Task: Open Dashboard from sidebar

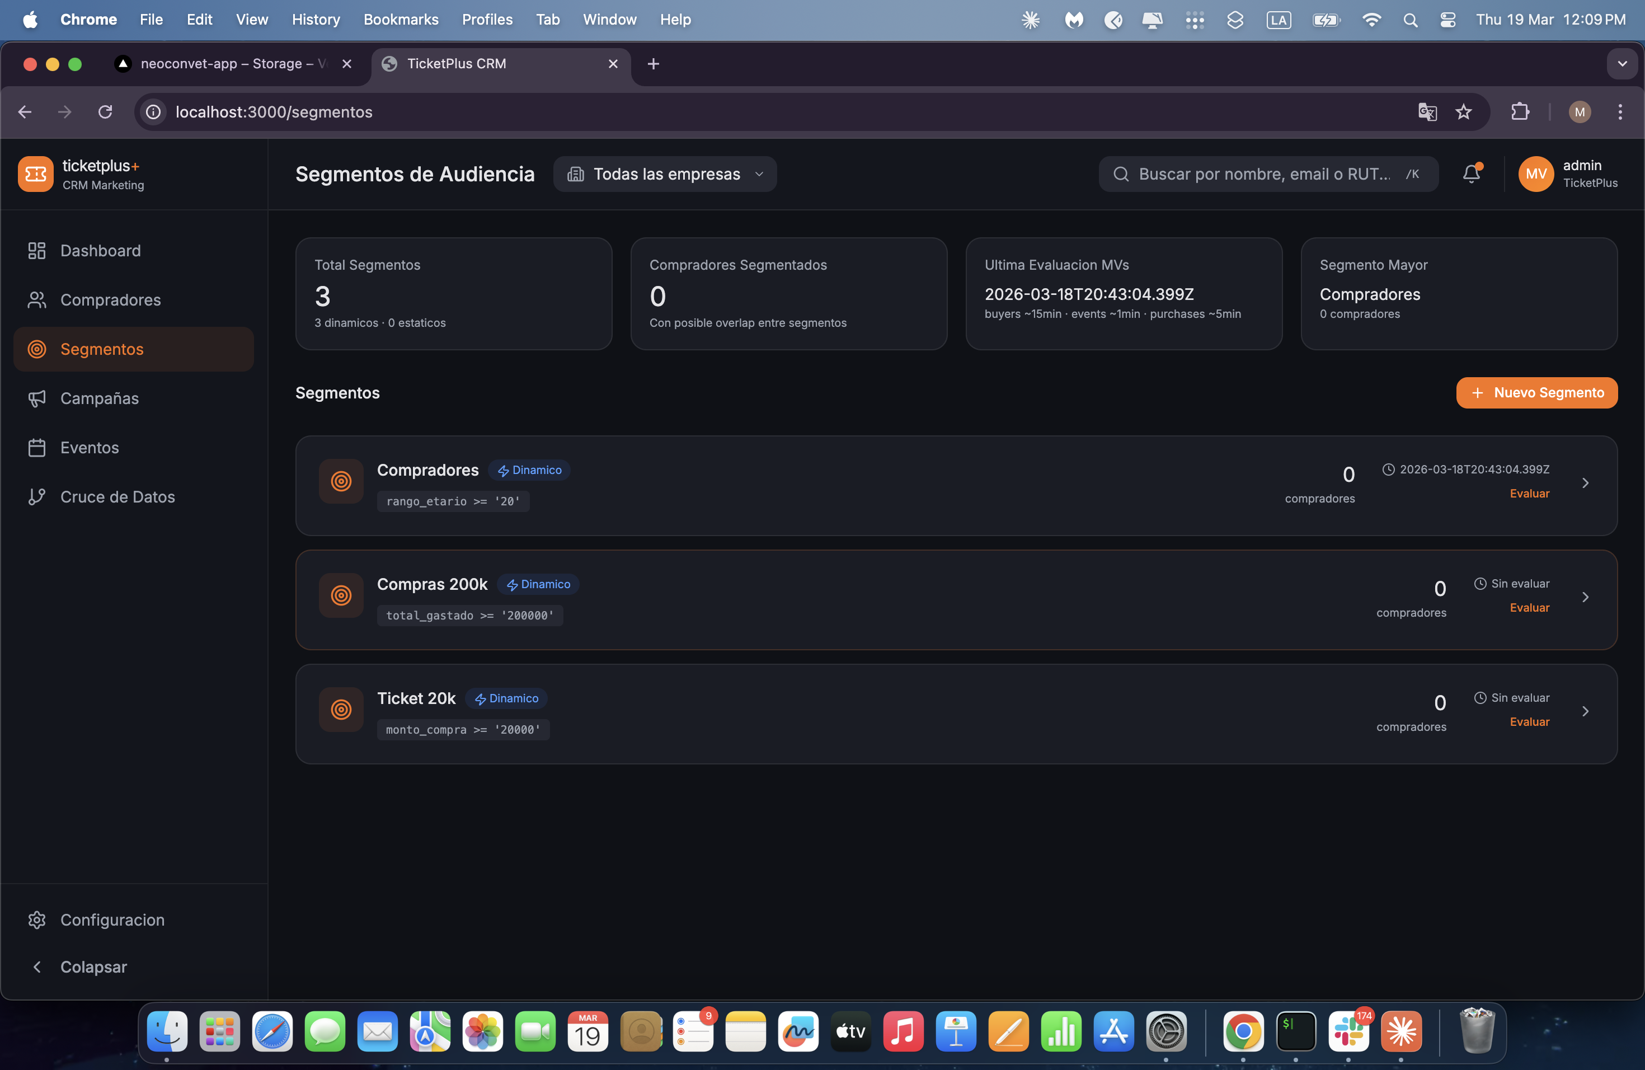Action: [100, 250]
